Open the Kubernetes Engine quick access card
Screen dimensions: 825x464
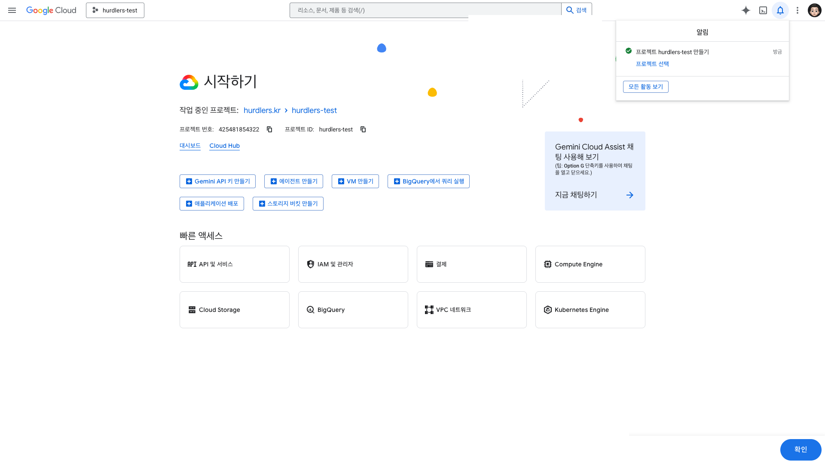pos(590,310)
